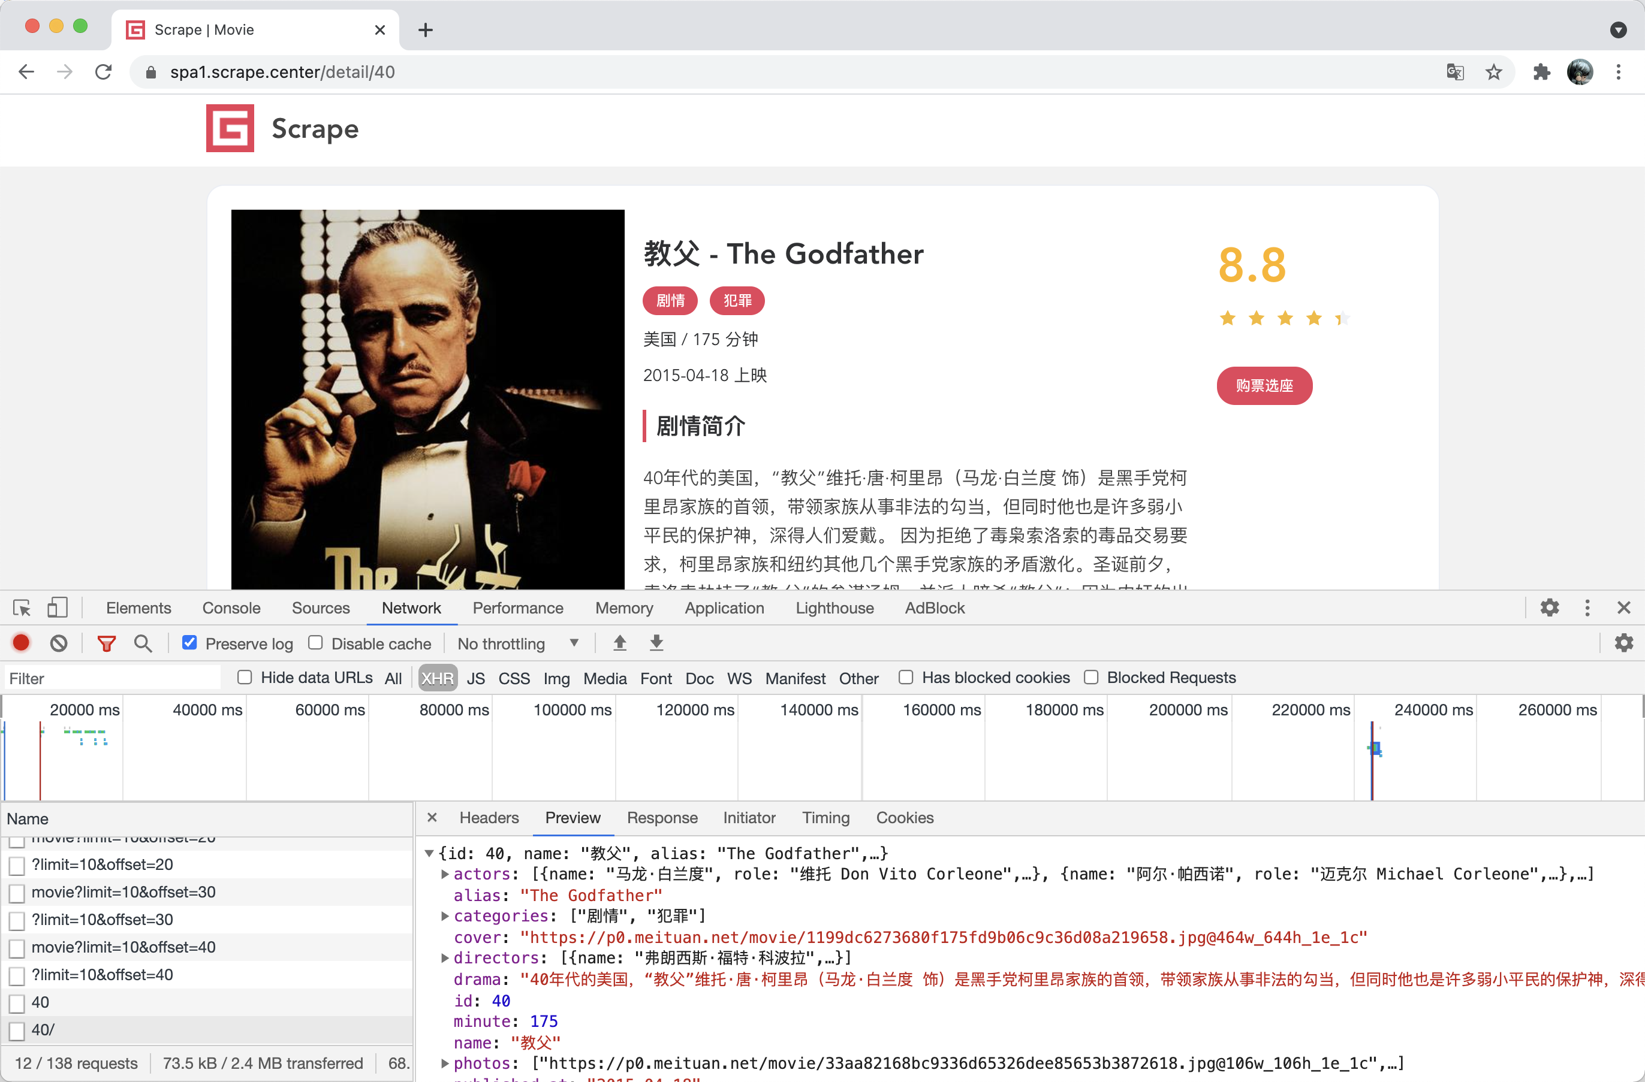The image size is (1645, 1082).
Task: Switch to the Elements tab
Action: coord(138,608)
